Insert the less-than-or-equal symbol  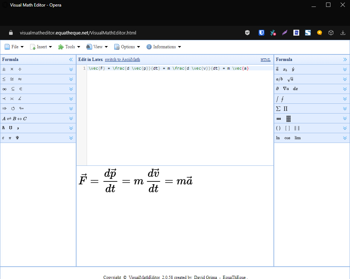[4, 79]
